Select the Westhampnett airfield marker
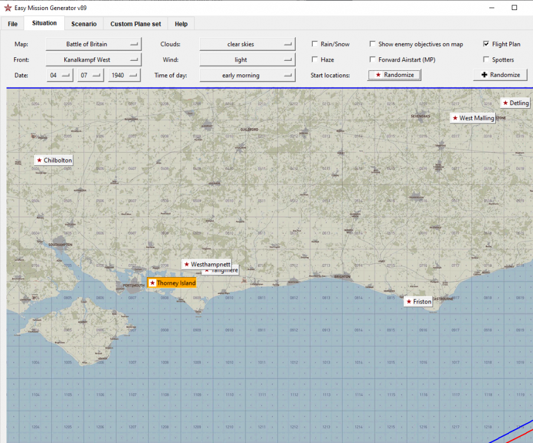The height and width of the screenshot is (443, 533). pyautogui.click(x=206, y=265)
